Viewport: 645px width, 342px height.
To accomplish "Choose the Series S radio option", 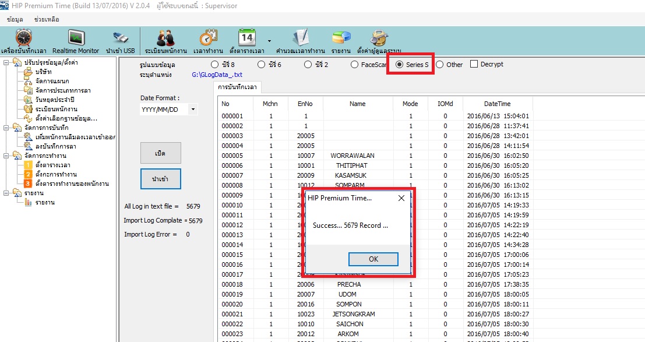I will coord(400,65).
